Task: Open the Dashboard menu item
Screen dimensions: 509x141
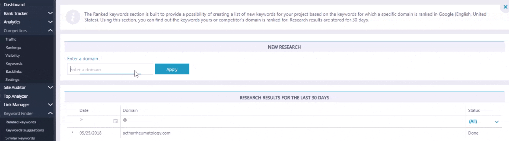Action: [x=14, y=5]
